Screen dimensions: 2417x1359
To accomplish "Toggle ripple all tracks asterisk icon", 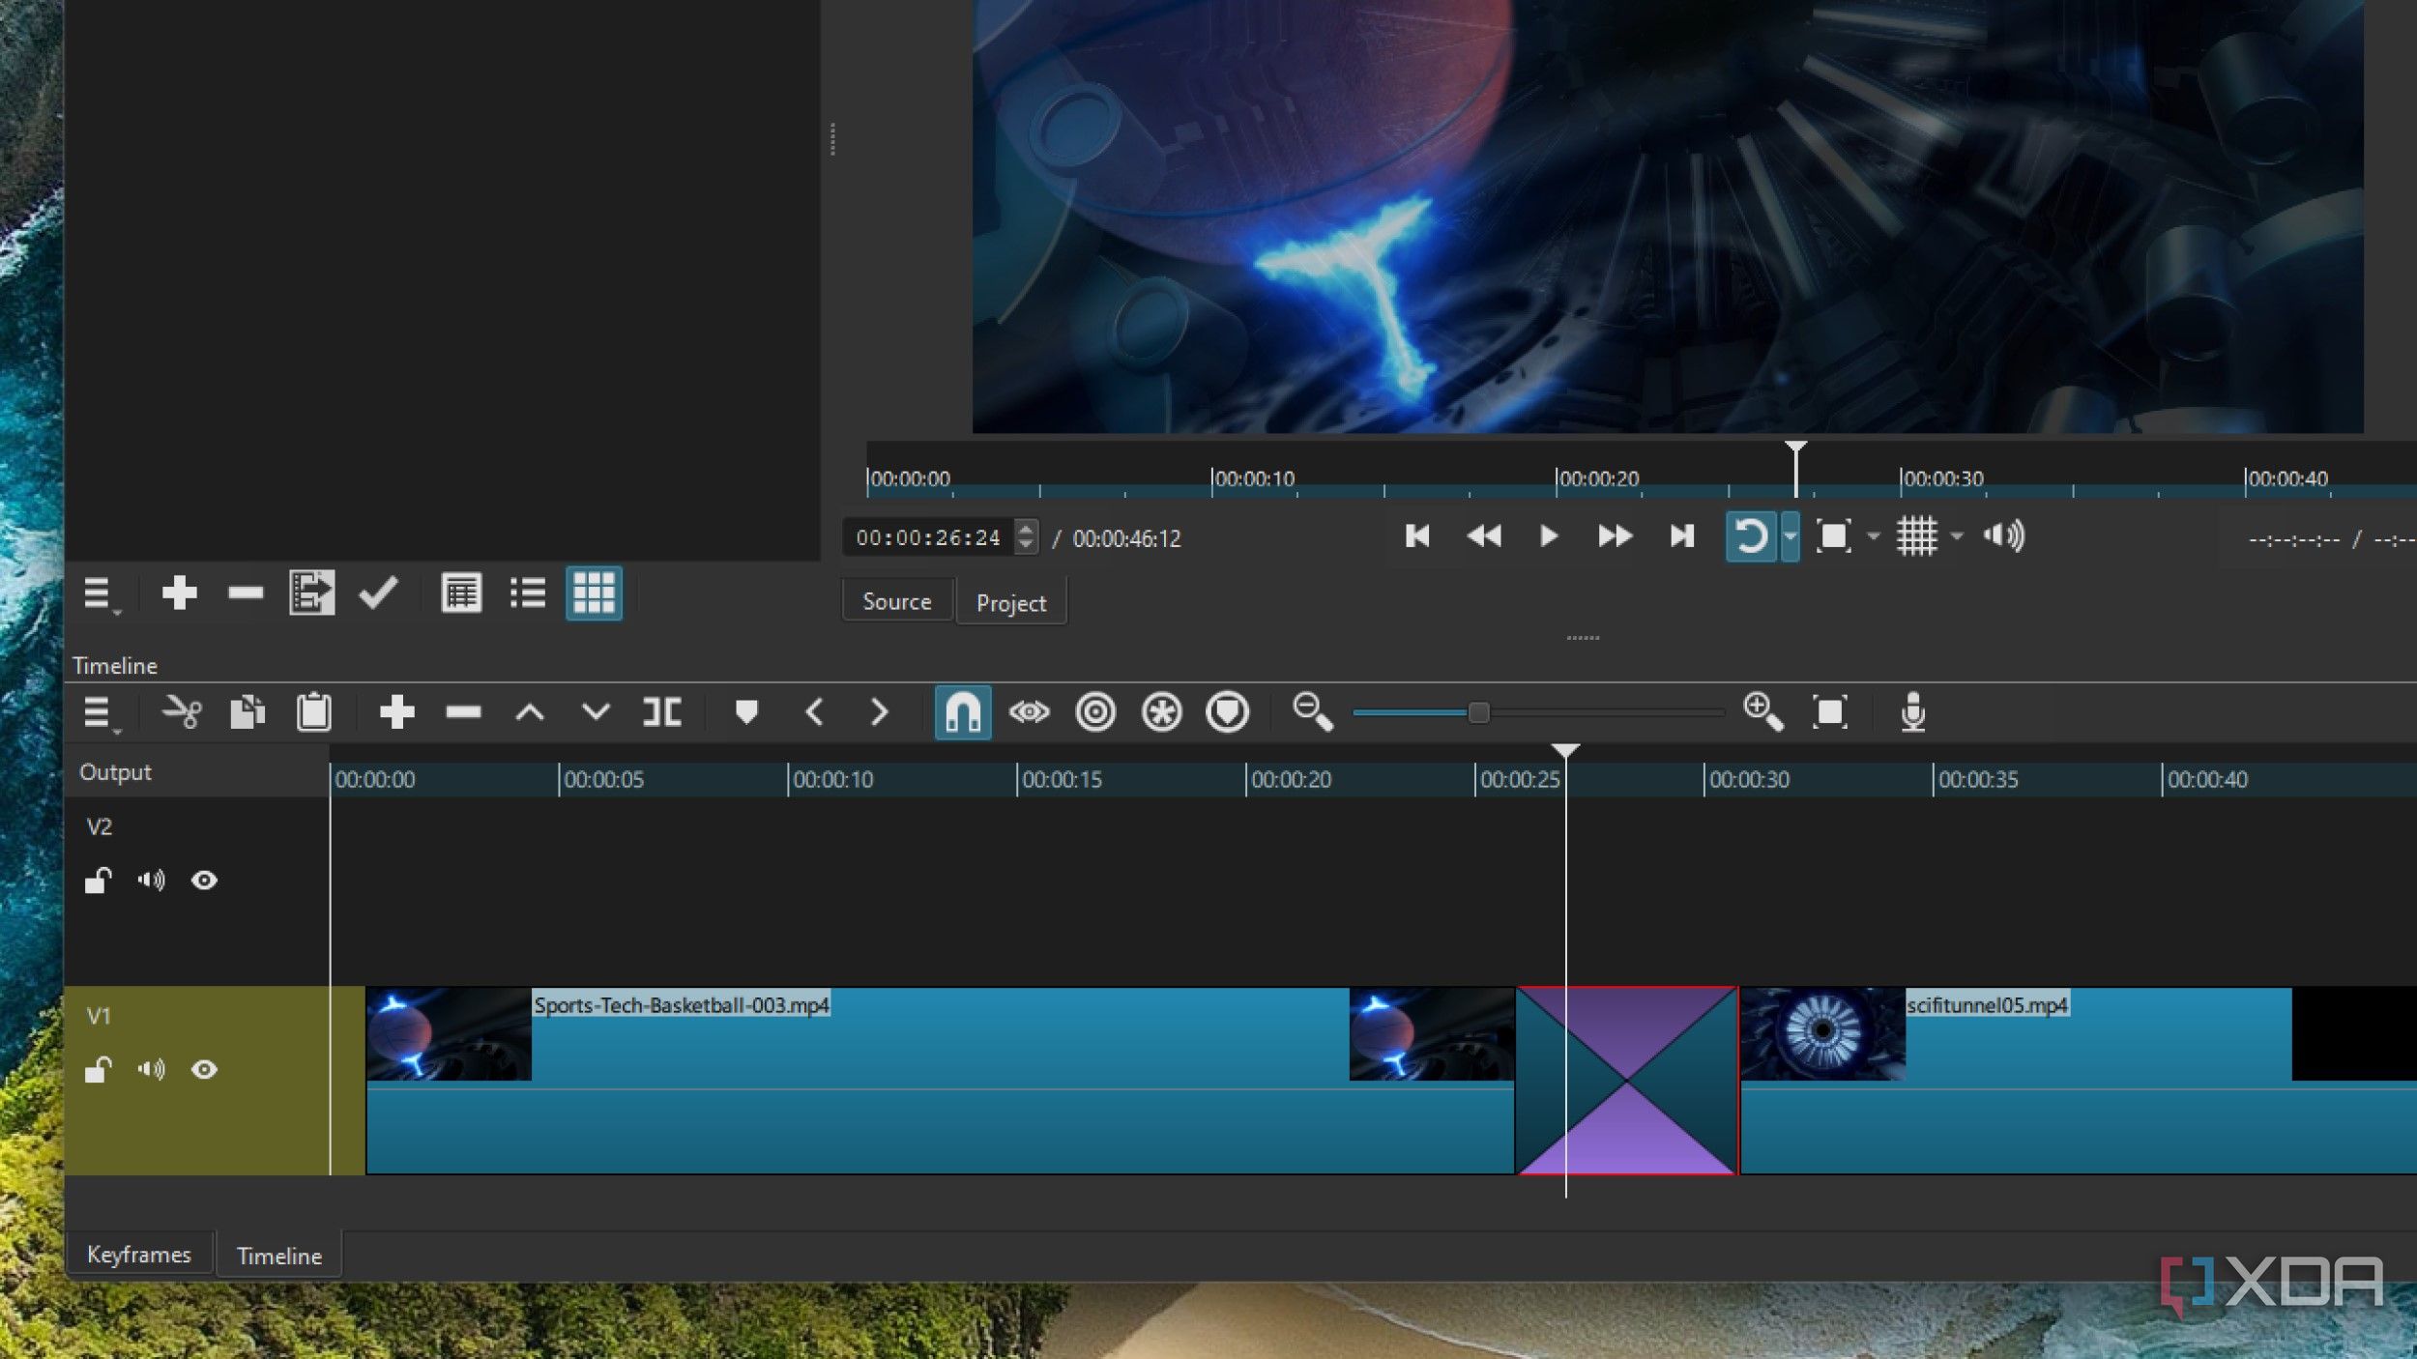I will point(1161,712).
